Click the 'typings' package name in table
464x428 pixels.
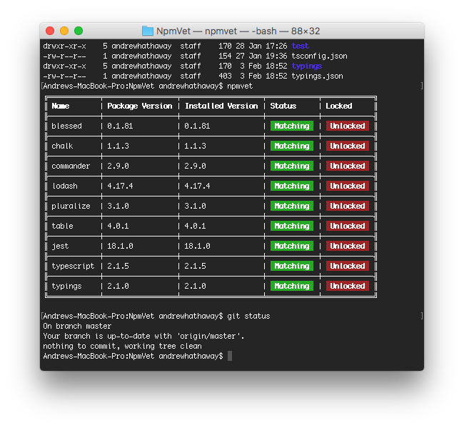click(66, 286)
